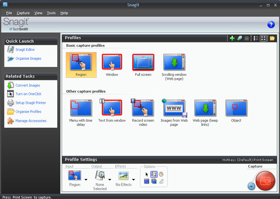
Task: Click the Snagit logo in the title bar
Action: click(5, 4)
